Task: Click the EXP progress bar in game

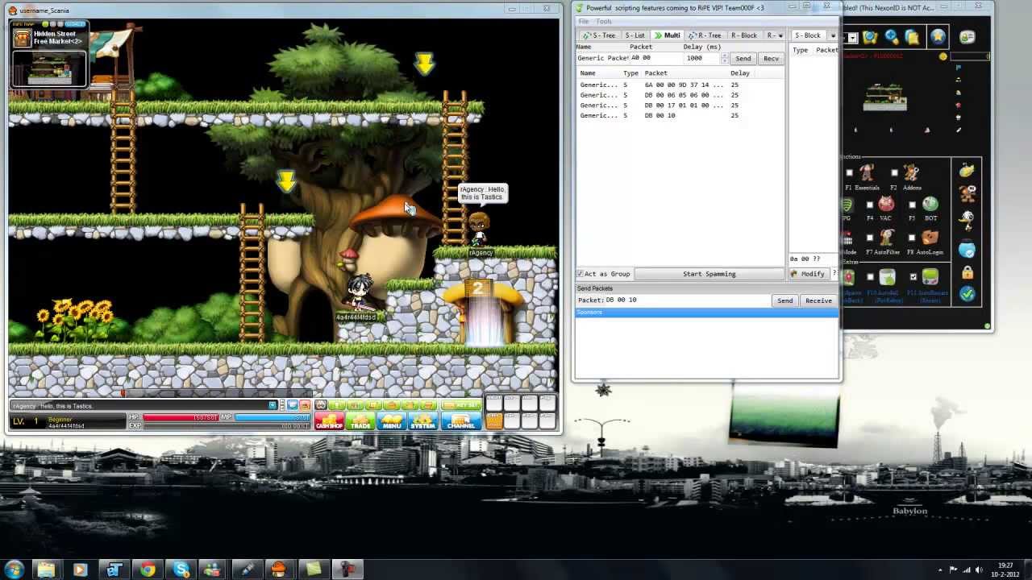Action: (x=227, y=425)
